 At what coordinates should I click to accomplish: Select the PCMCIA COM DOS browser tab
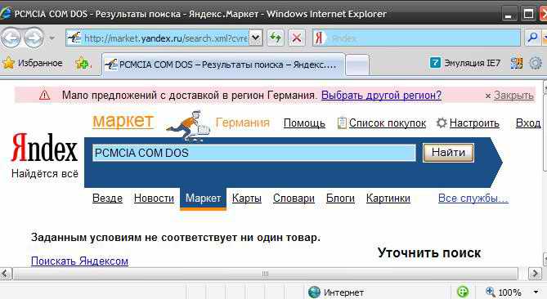[223, 65]
